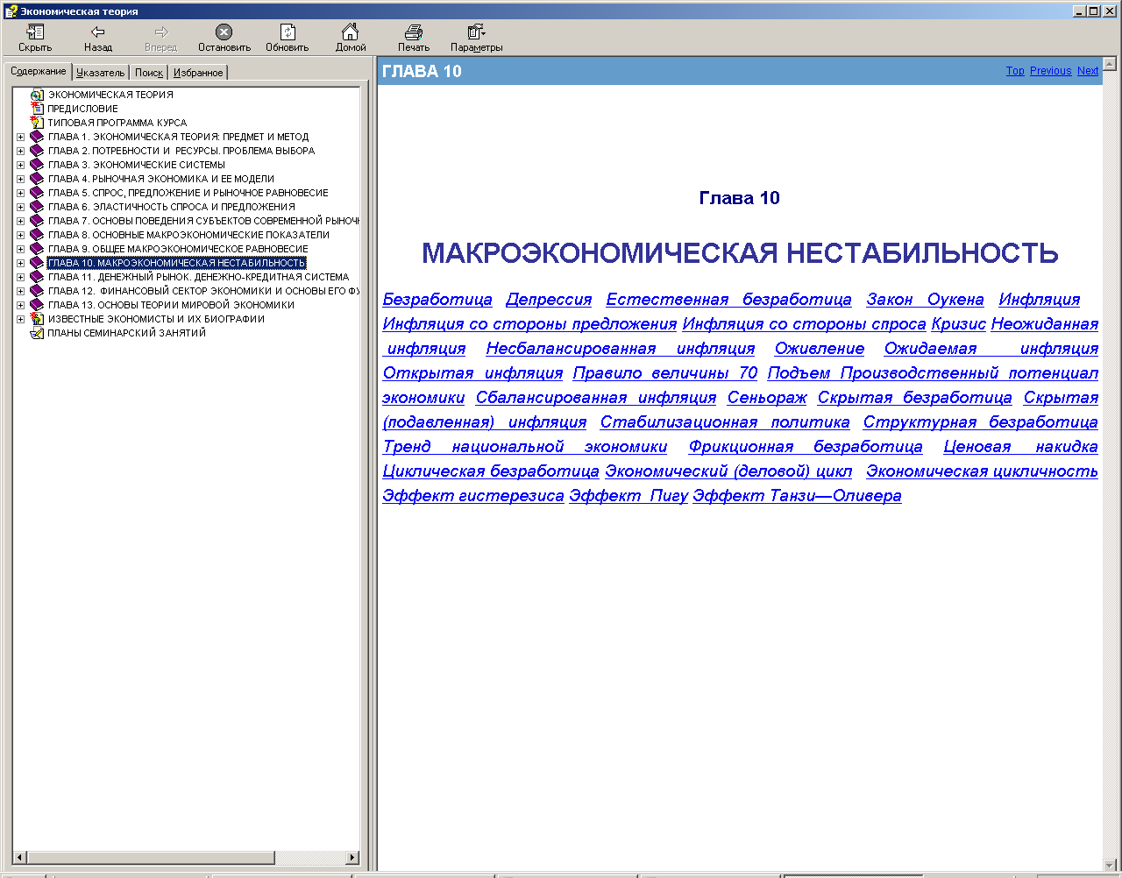This screenshot has height=878, width=1122.
Task: Click the content pane scroll-up arrow
Action: coord(1109,64)
